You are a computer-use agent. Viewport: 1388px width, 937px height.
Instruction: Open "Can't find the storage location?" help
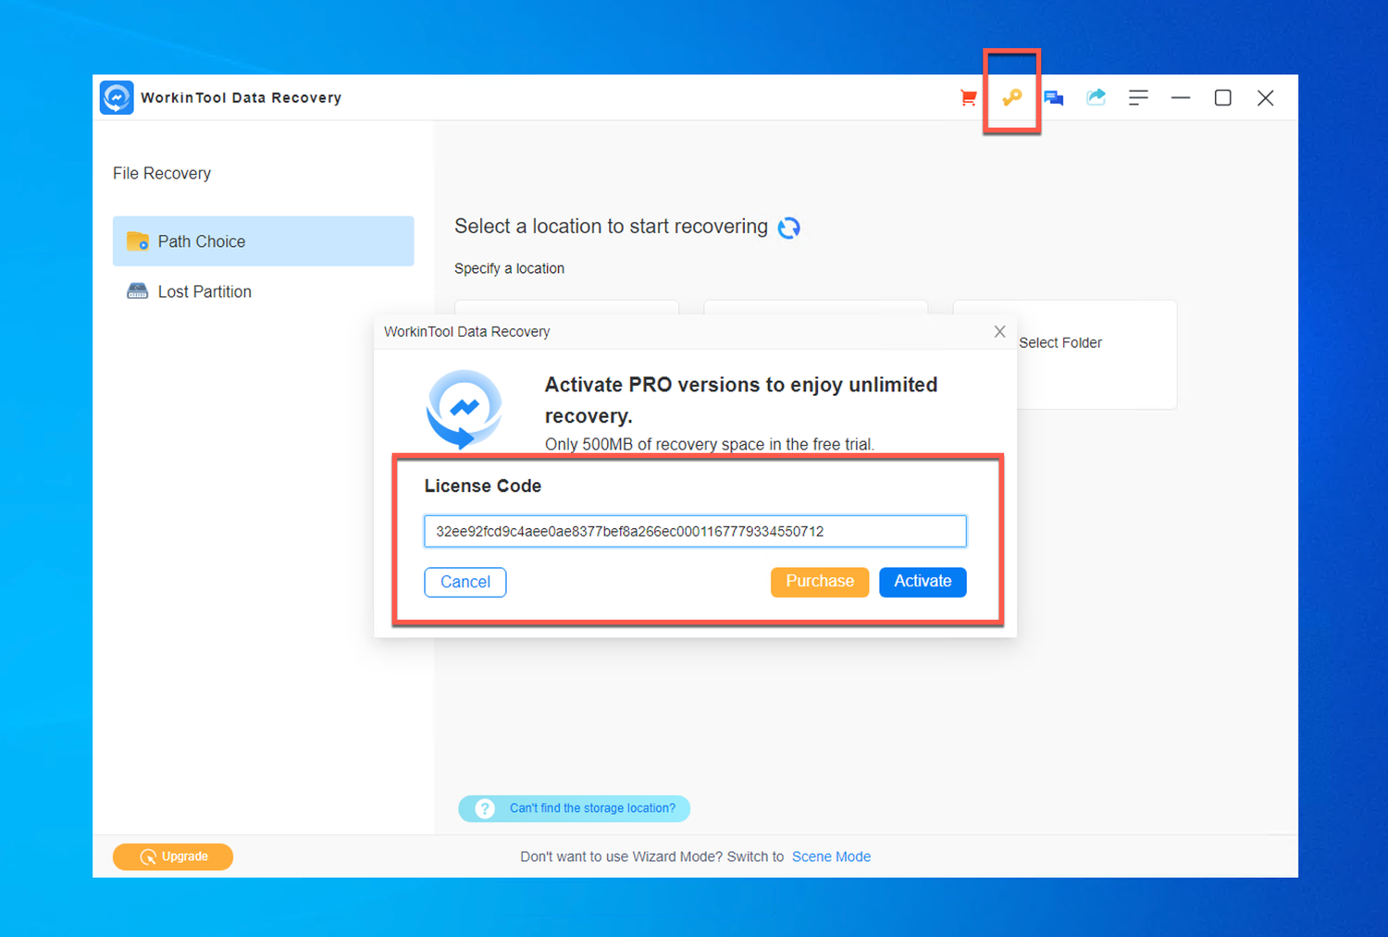[575, 808]
